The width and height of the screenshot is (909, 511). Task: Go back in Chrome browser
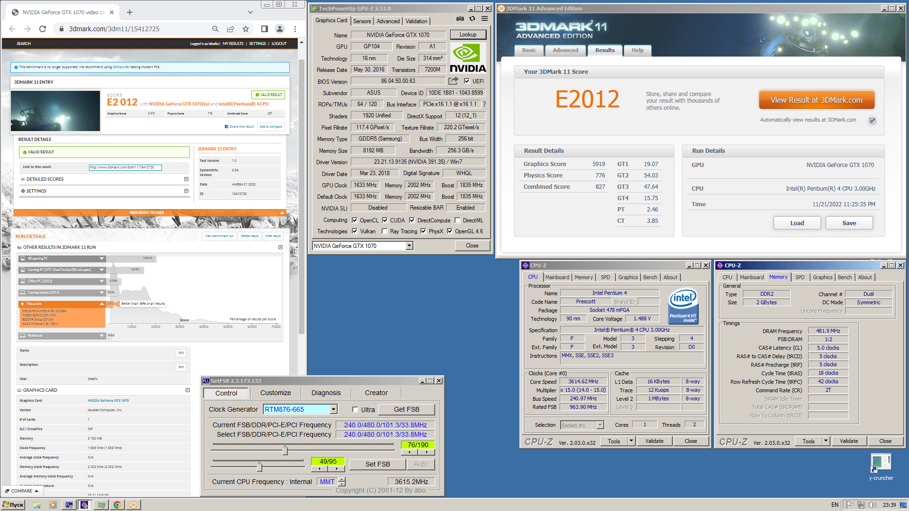(x=12, y=29)
